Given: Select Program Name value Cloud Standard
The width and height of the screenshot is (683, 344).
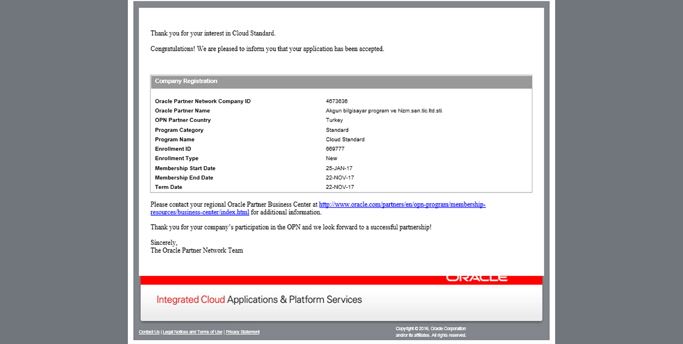Looking at the screenshot, I should coord(345,139).
